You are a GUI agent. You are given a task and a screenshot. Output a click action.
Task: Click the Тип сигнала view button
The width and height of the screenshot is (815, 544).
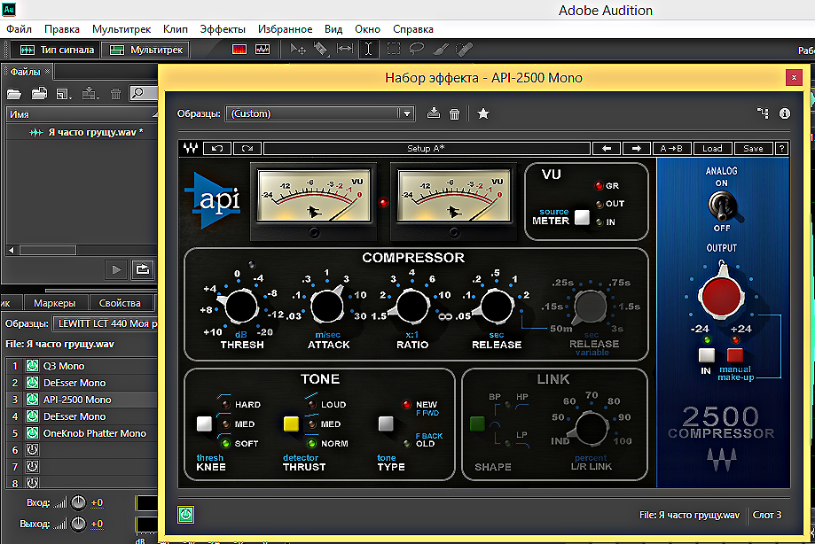(x=55, y=50)
